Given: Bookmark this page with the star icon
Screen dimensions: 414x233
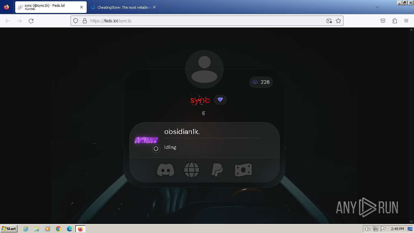Looking at the screenshot, I should [338, 21].
